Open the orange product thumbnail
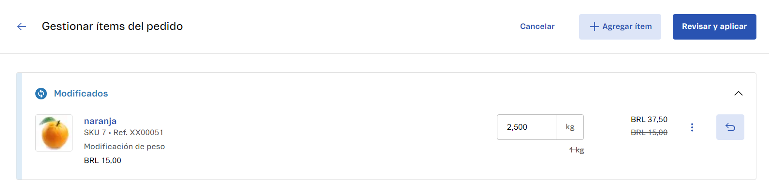 click(54, 133)
